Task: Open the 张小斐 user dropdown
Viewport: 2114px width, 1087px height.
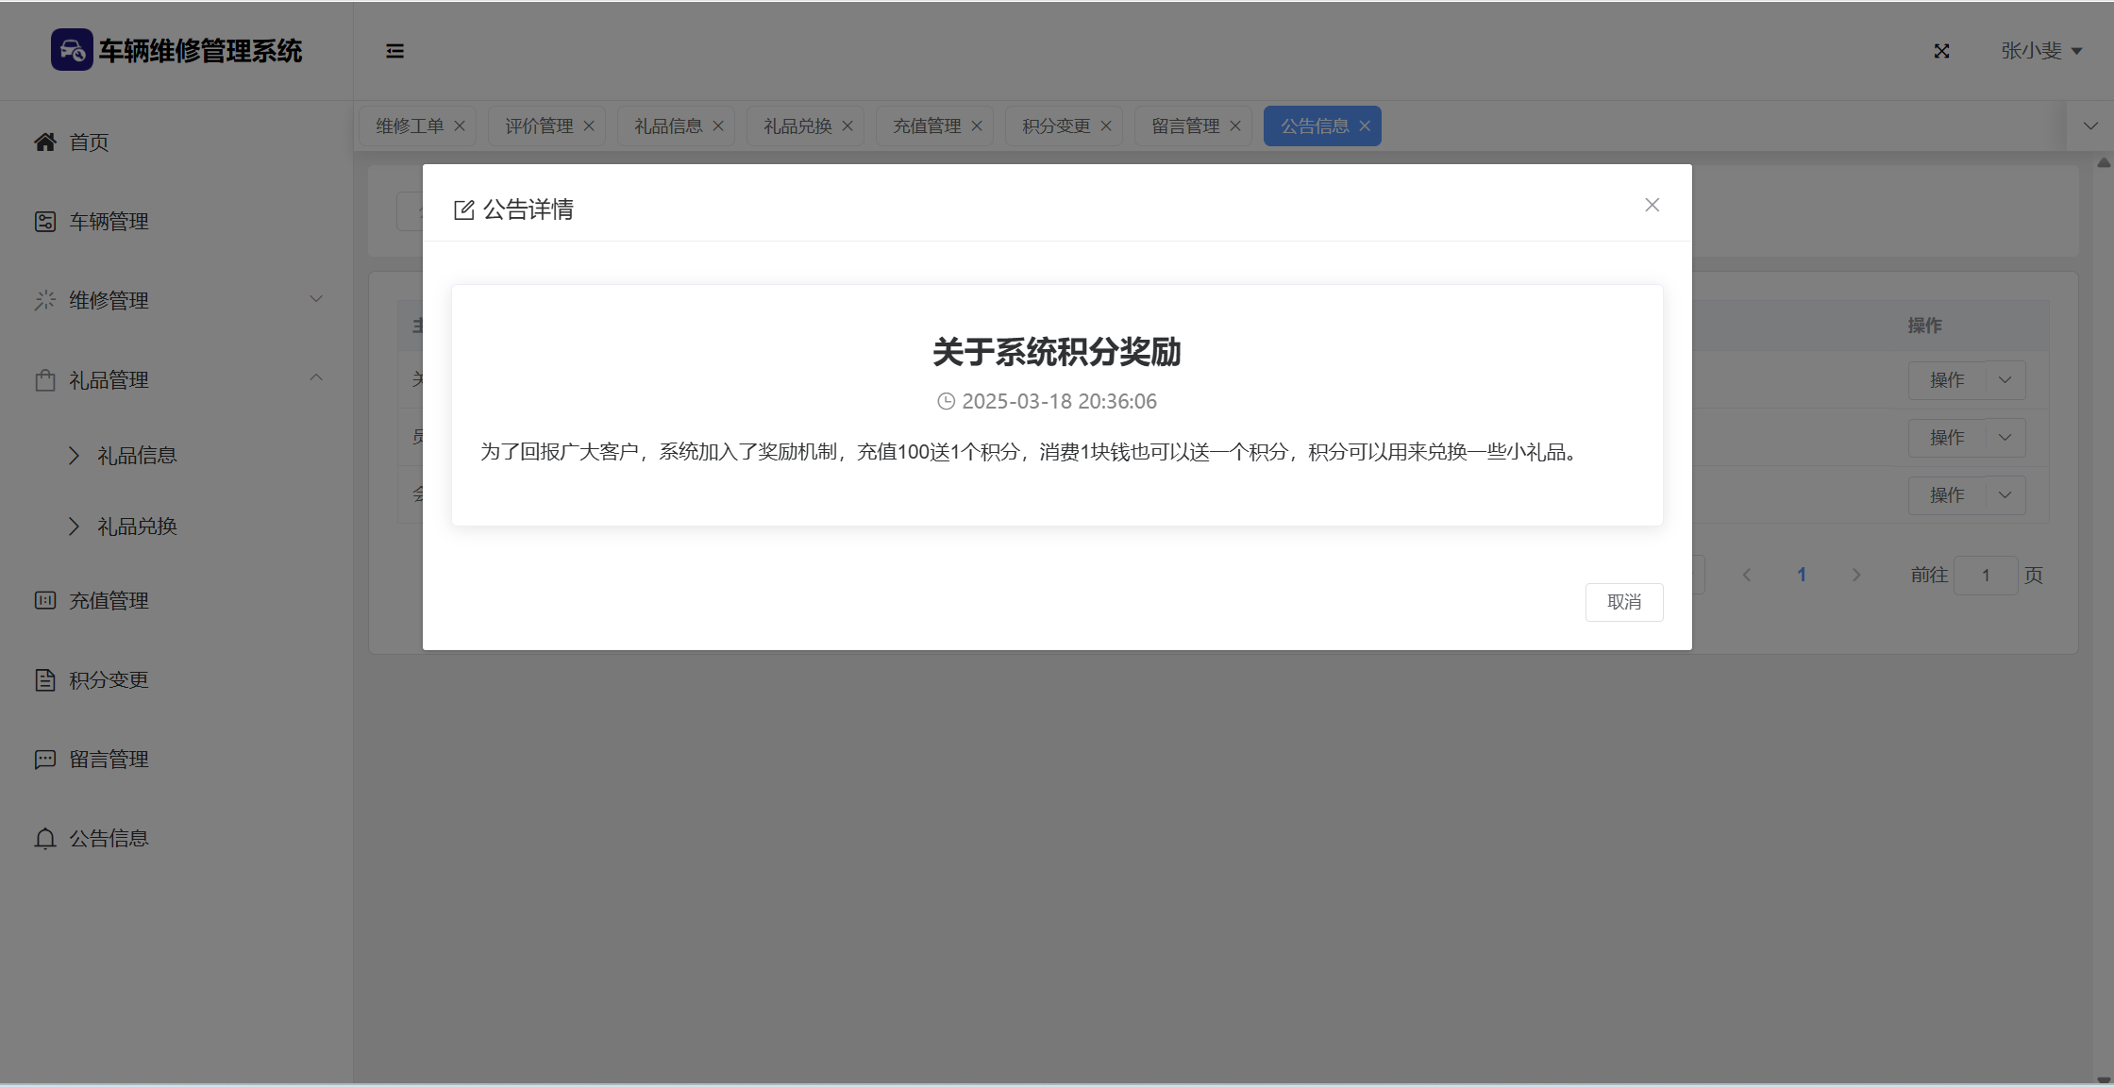Action: pyautogui.click(x=2040, y=51)
